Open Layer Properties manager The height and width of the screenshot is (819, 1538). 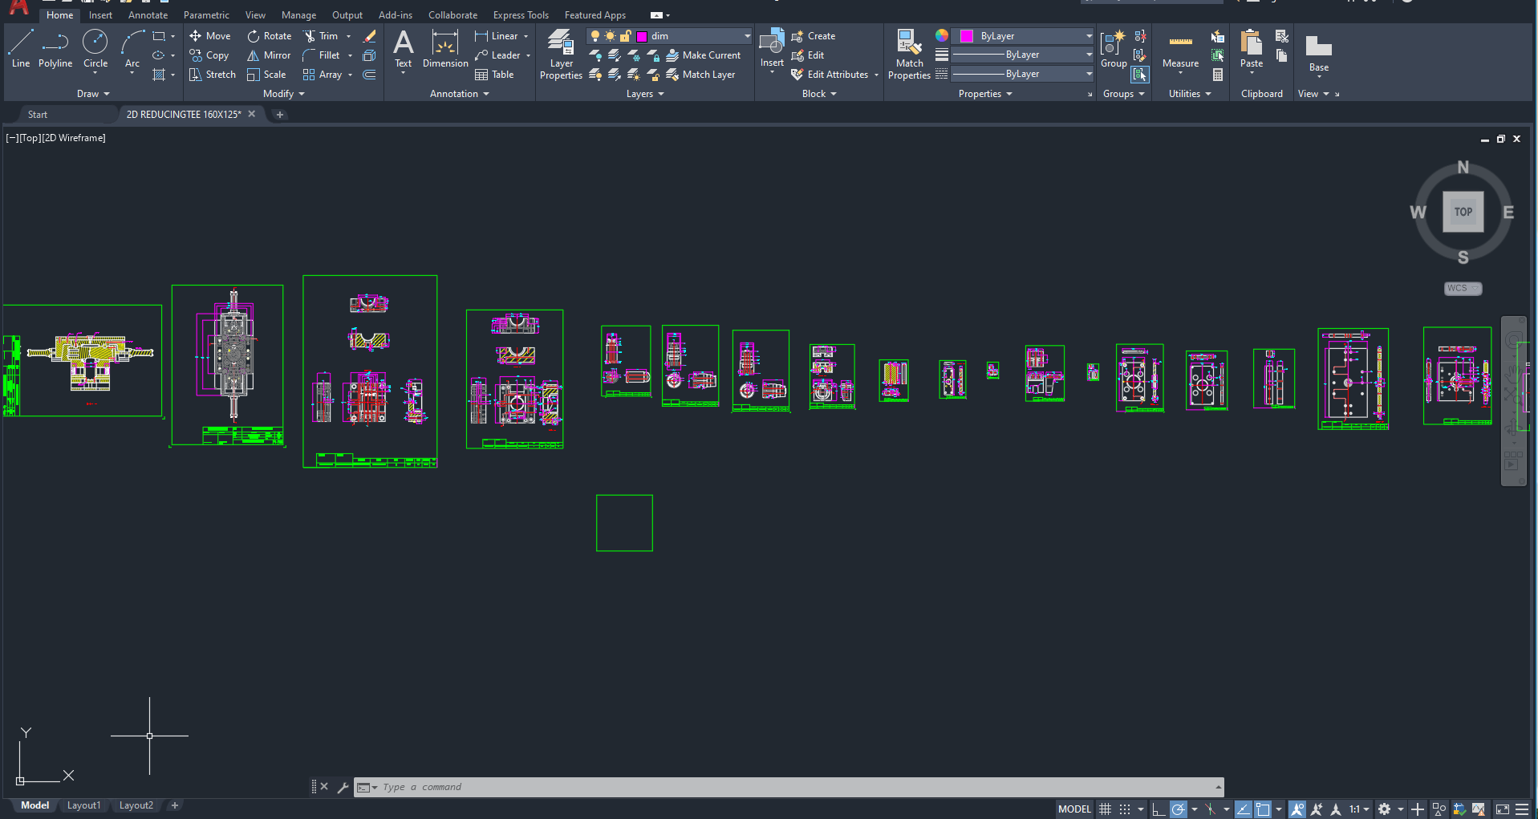coord(561,55)
